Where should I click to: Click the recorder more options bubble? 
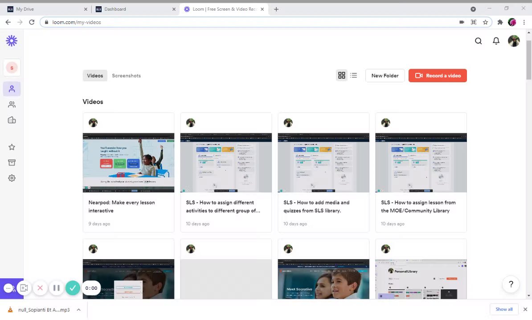(8, 288)
